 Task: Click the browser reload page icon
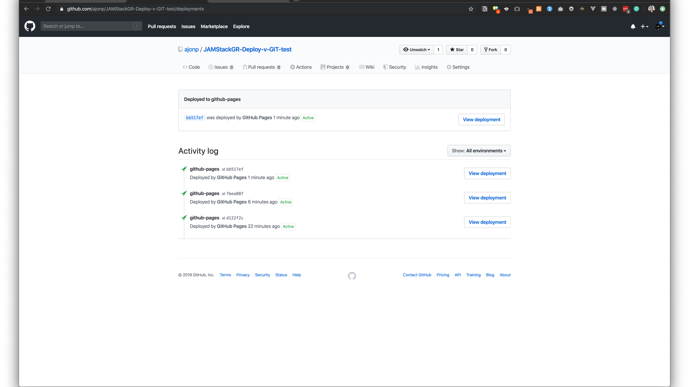(48, 9)
